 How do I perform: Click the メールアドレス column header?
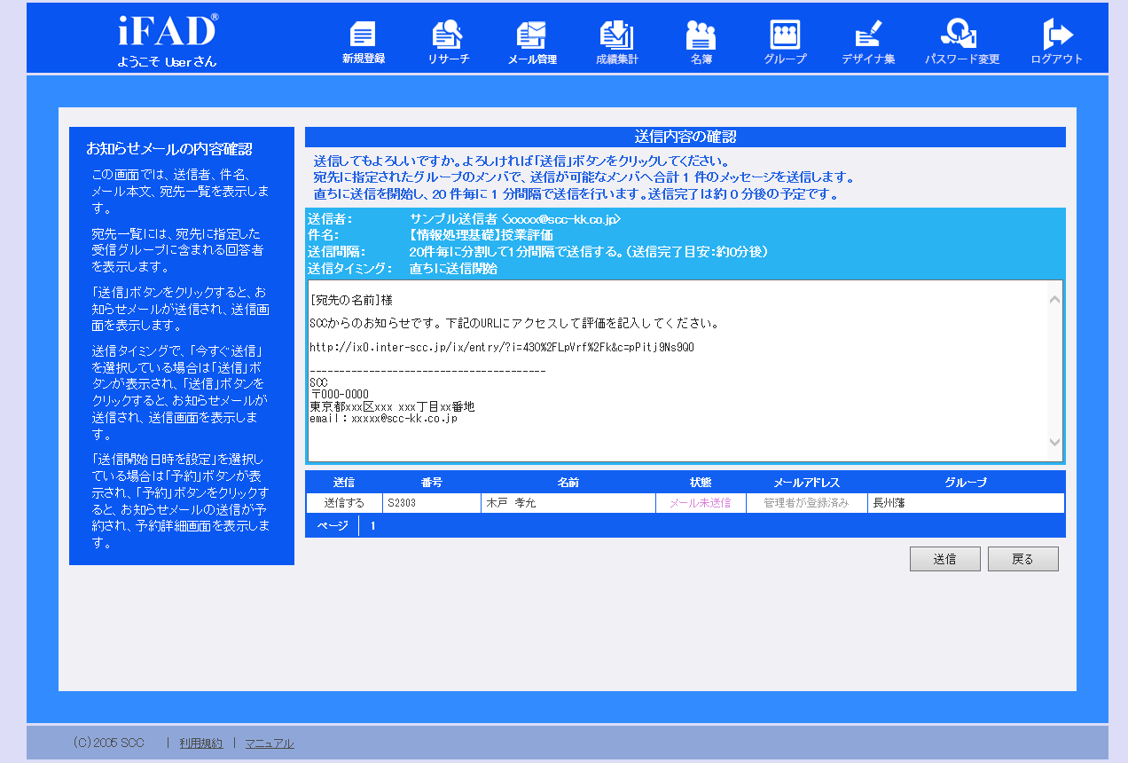click(807, 483)
